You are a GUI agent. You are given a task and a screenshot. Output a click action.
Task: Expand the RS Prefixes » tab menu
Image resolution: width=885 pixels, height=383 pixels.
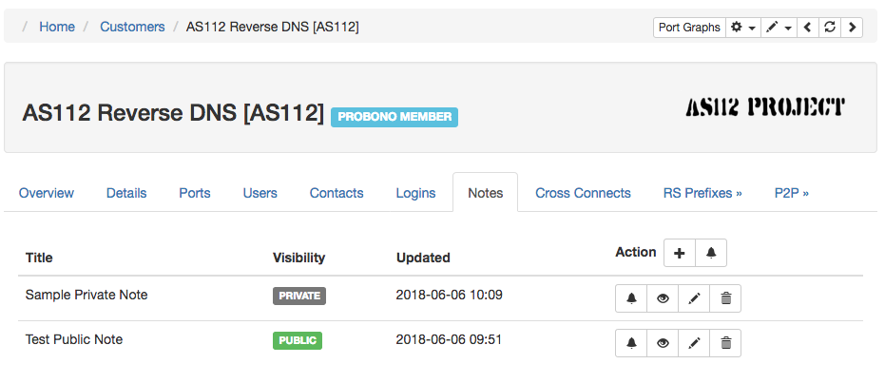(702, 193)
